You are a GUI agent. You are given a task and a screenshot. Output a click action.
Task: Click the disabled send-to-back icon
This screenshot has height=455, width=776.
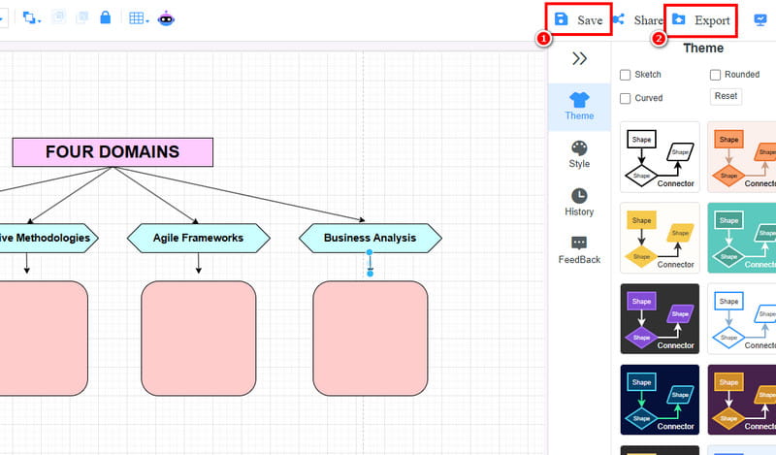81,17
